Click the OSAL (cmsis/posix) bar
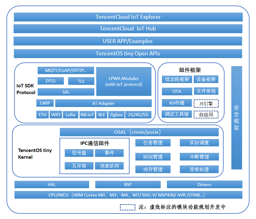The image size is (256, 219). click(139, 132)
